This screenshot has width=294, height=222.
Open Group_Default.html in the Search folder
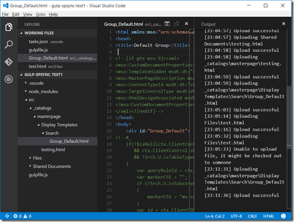coord(57,141)
